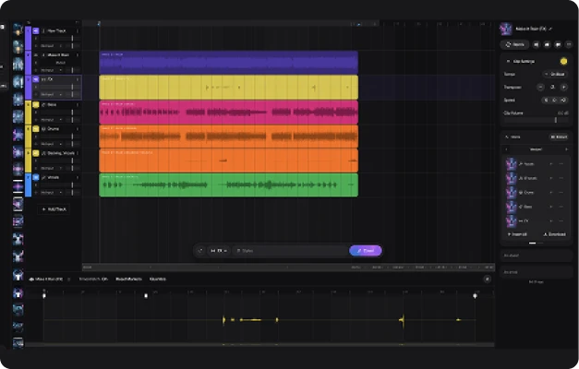
Task: Click the Remix button in the right panel
Action: 514,44
